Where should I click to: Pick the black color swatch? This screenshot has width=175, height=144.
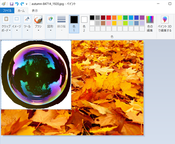(x=92, y=18)
